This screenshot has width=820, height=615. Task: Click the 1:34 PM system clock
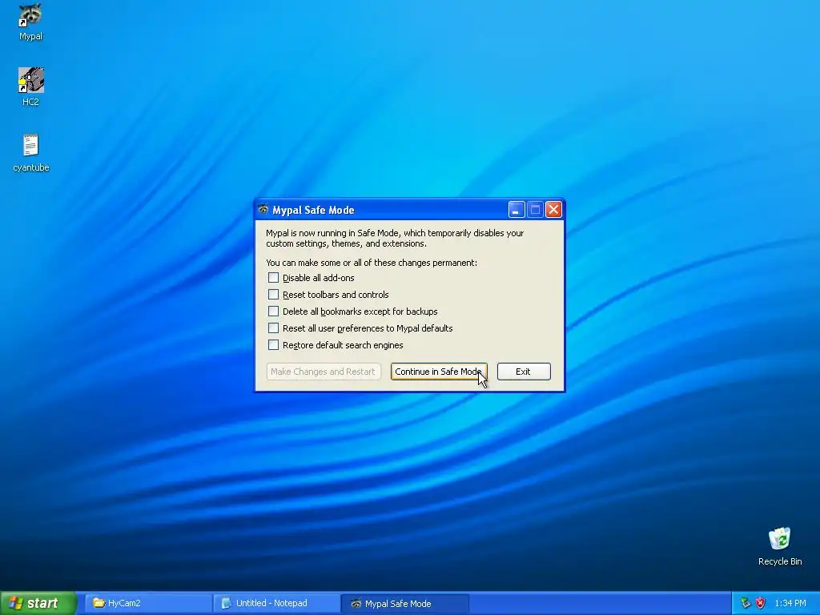(x=790, y=603)
